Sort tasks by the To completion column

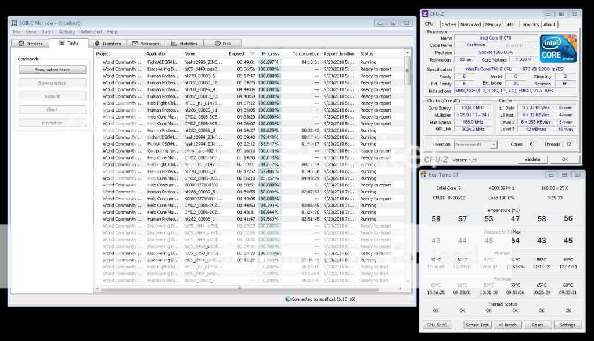[x=306, y=54]
